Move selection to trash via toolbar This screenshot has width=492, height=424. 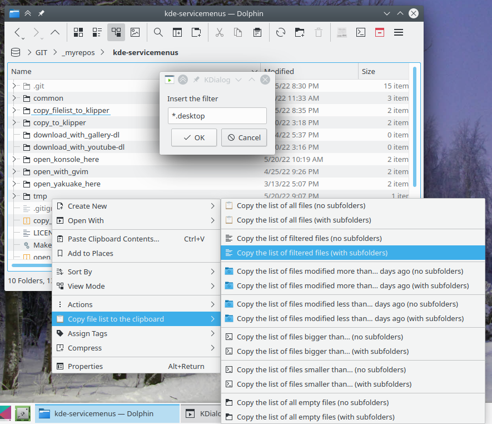click(318, 32)
